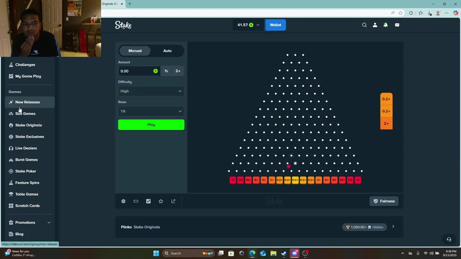
Task: Add page to favorites star in address bar
Action: (400, 13)
